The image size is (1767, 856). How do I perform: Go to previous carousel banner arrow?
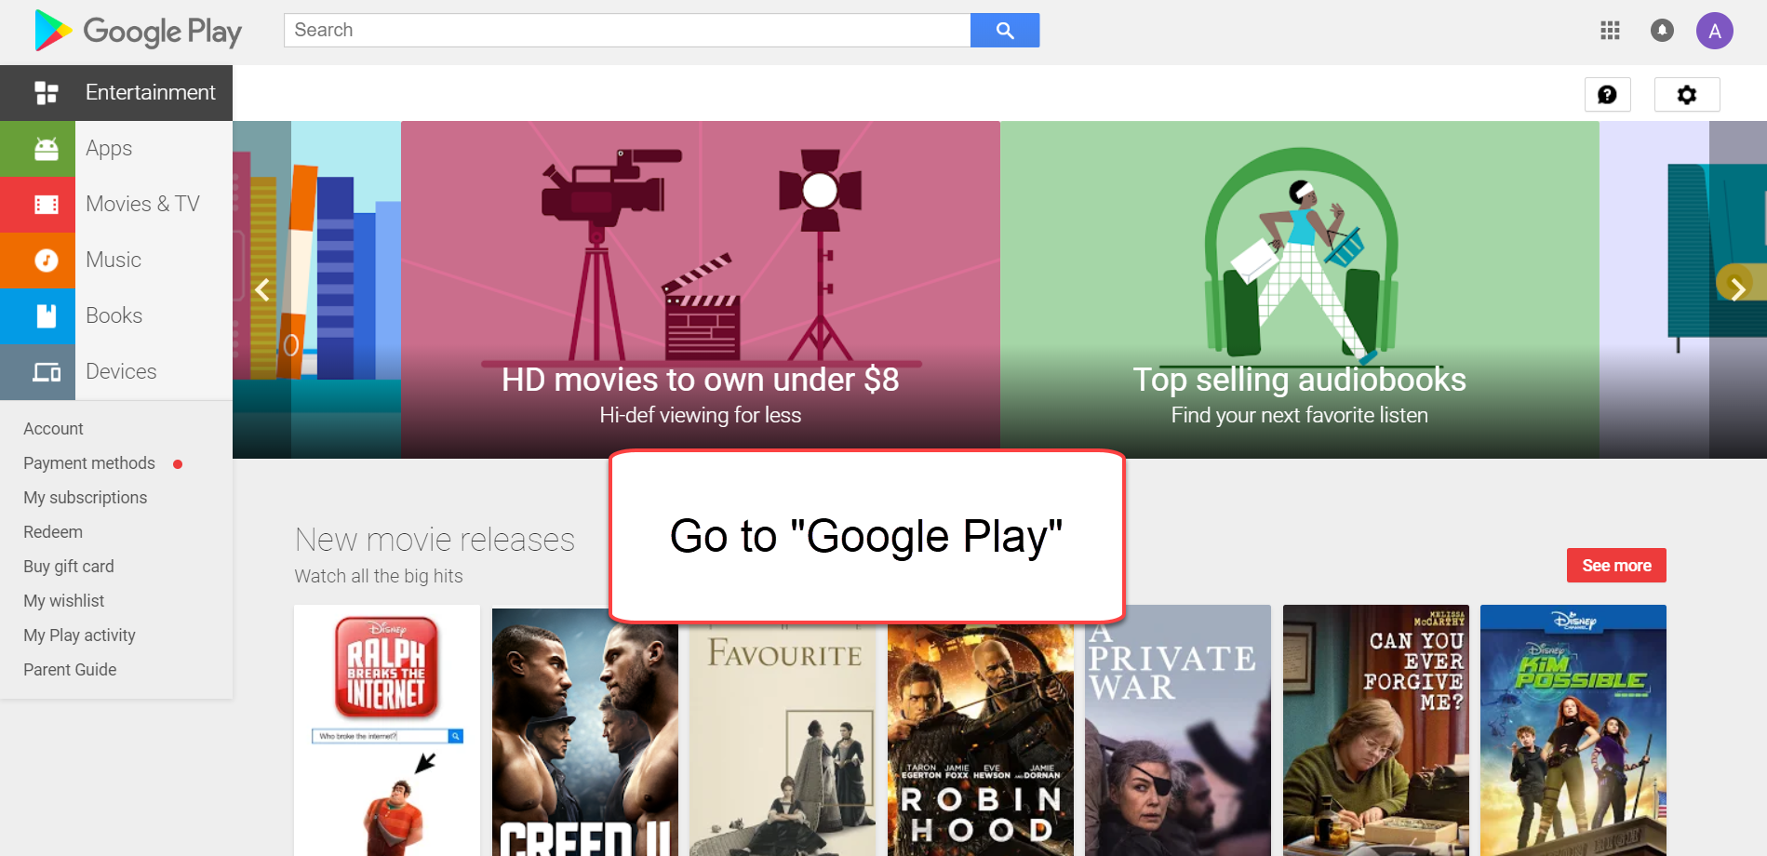262,290
